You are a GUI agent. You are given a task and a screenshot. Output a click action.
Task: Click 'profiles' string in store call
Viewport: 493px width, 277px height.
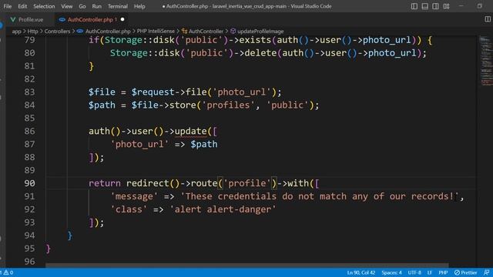[228, 105]
